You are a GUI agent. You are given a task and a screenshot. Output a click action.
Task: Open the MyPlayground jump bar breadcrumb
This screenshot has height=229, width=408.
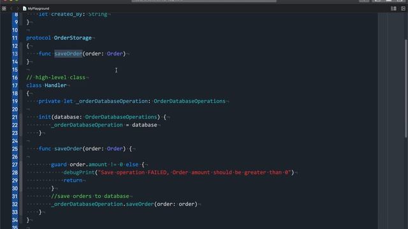point(38,8)
